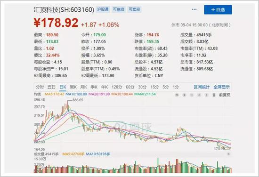Toggle the MA20 moving average label
This screenshot has width=259, height=177.
tap(99, 94)
